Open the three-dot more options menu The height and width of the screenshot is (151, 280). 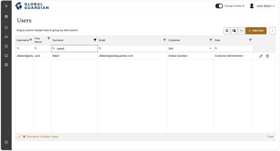pyautogui.click(x=272, y=31)
